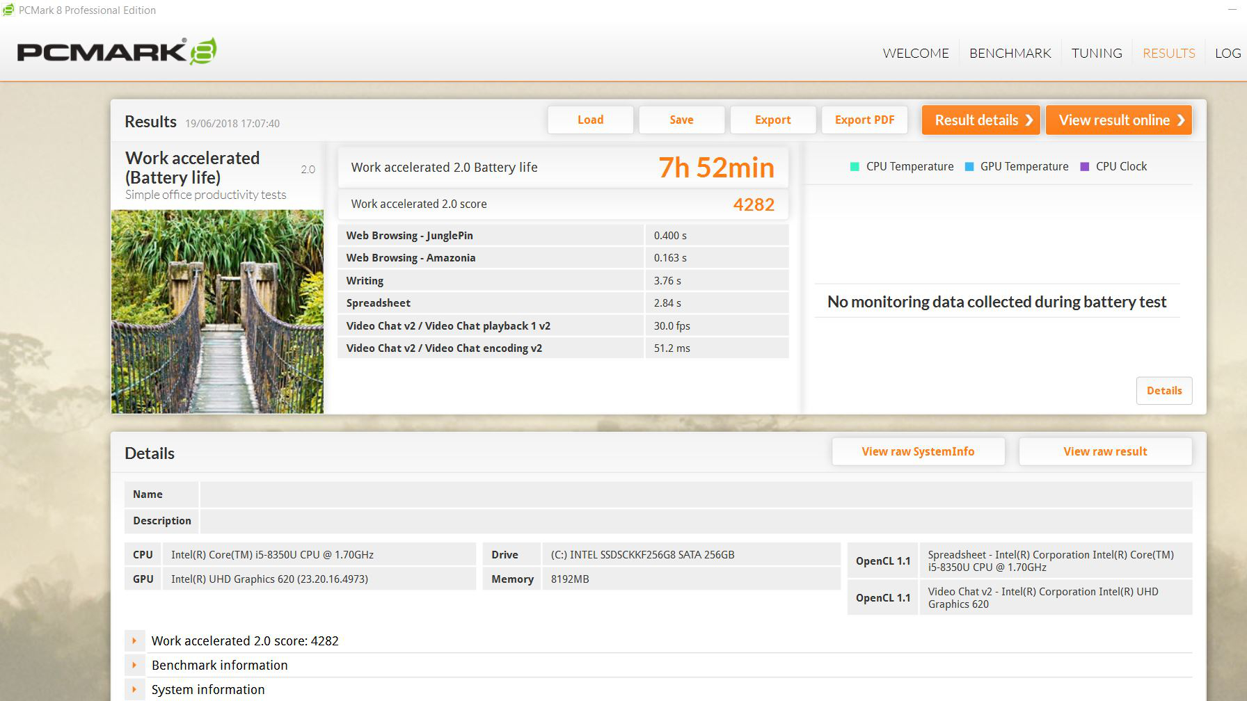This screenshot has width=1247, height=701.
Task: Expand the Benchmark information section
Action: (134, 665)
